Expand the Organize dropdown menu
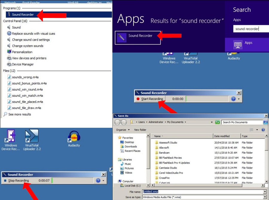Viewport: 269px width, 200px height. tap(123, 130)
